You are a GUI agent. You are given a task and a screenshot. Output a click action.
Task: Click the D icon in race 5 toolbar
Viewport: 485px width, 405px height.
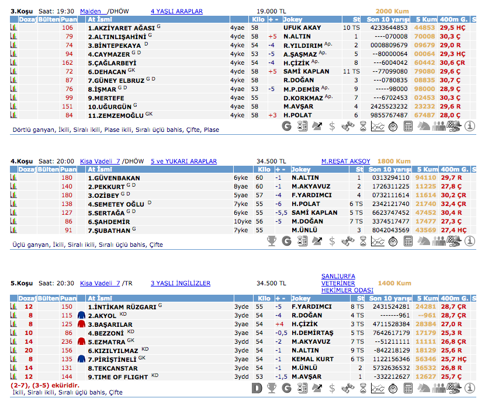click(x=256, y=387)
